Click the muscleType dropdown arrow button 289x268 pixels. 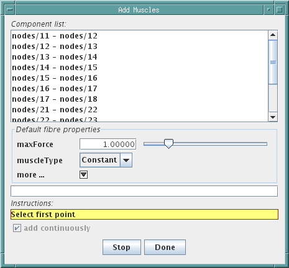[126, 160]
